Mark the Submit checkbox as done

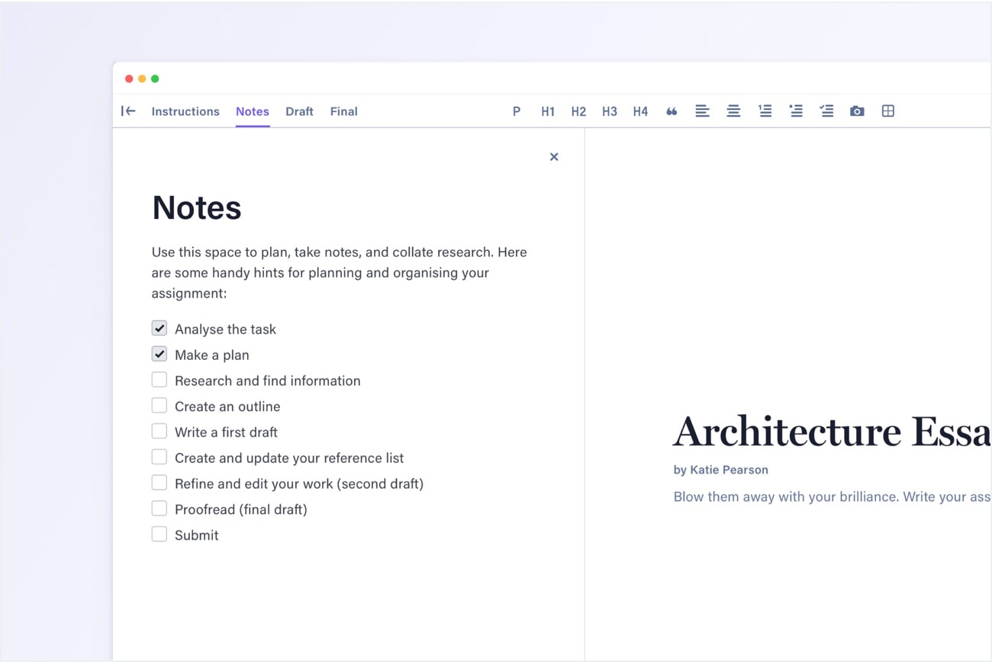pyautogui.click(x=159, y=535)
